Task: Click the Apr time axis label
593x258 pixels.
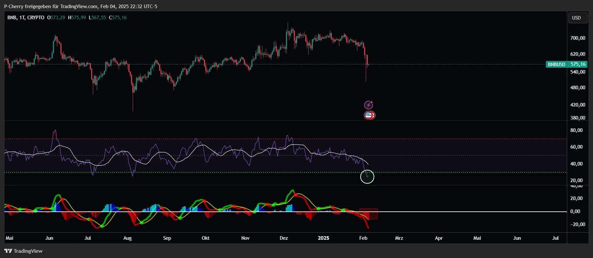Action: click(439, 238)
